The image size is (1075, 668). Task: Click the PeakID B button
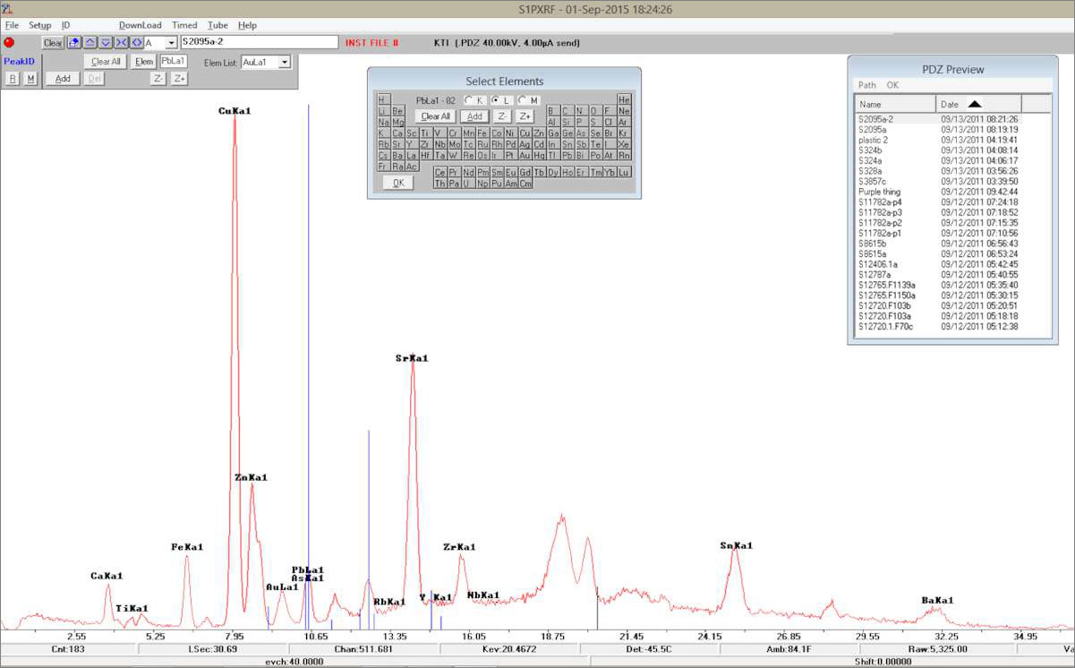(13, 79)
